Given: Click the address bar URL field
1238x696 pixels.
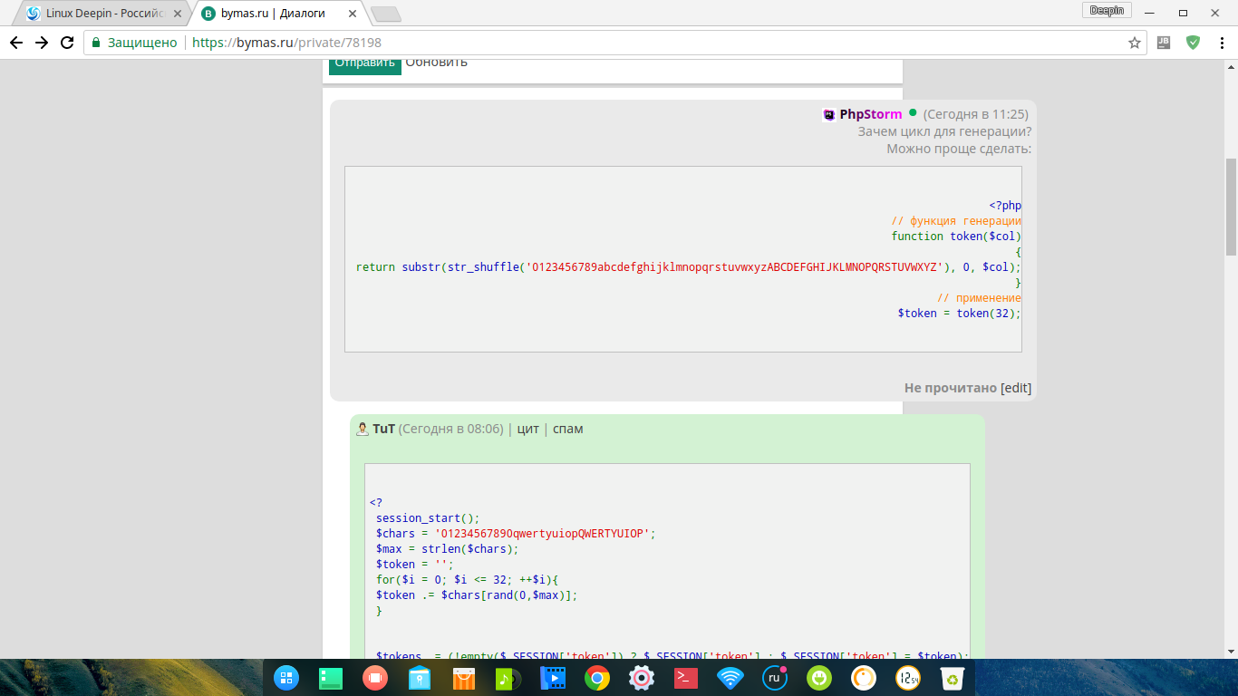Looking at the screenshot, I should (634, 43).
